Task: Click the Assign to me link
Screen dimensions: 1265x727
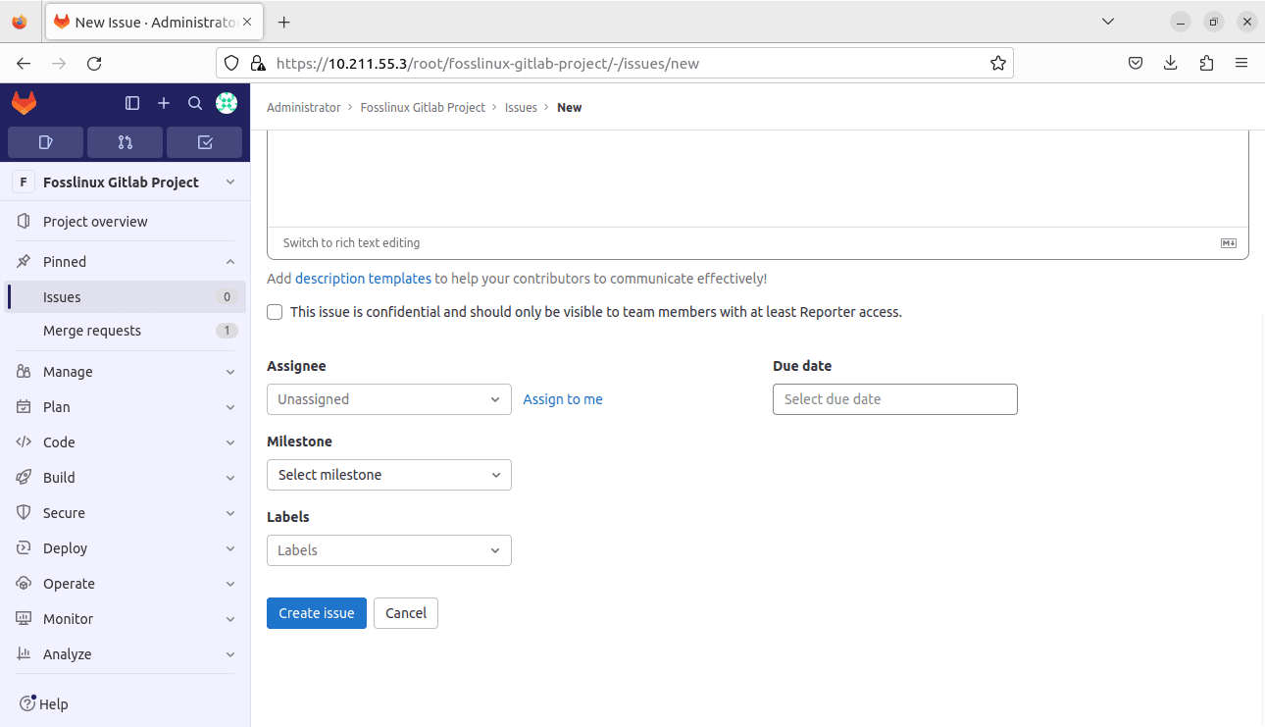Action: pyautogui.click(x=563, y=399)
